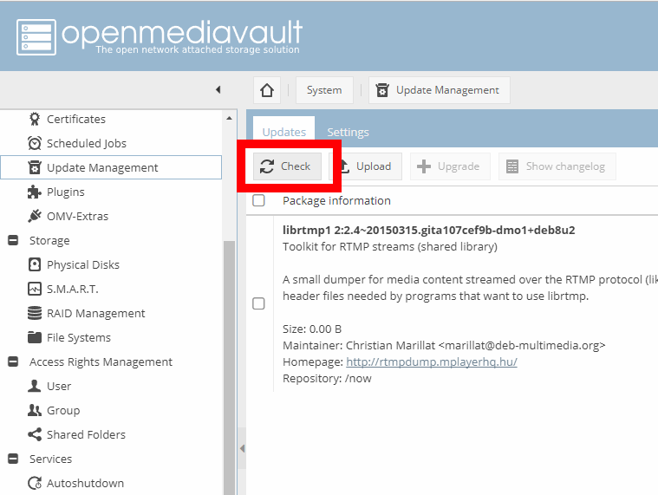The height and width of the screenshot is (495, 658).
Task: Click the Repository: /now text
Action: (327, 378)
